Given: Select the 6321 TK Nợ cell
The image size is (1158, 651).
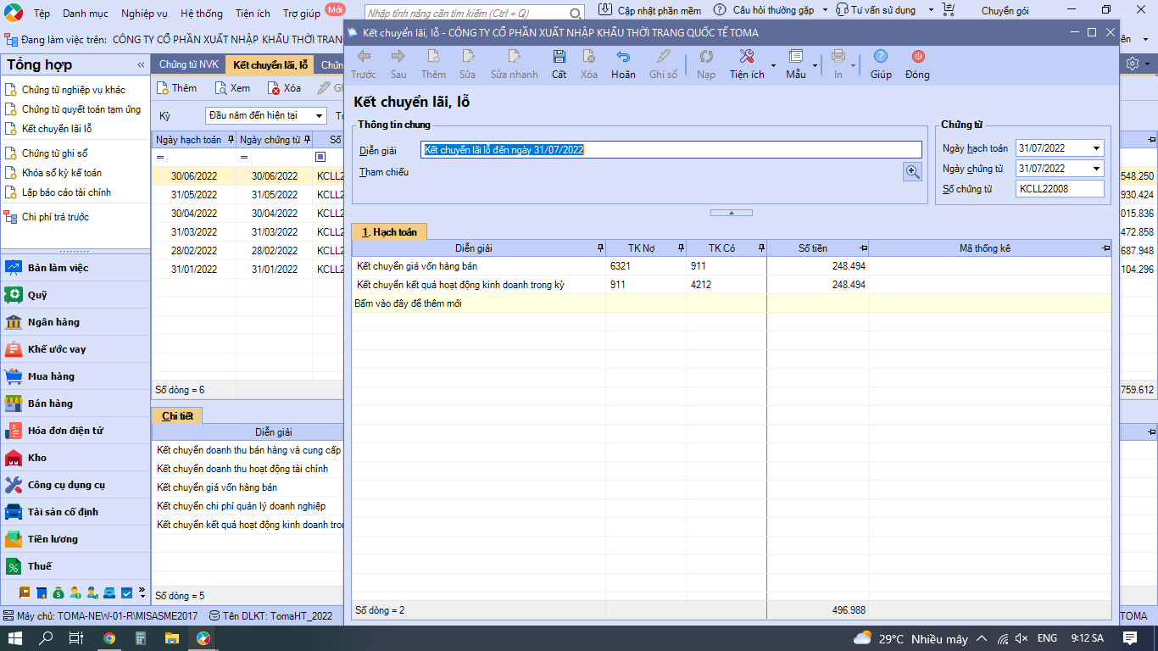Looking at the screenshot, I should pyautogui.click(x=646, y=266).
